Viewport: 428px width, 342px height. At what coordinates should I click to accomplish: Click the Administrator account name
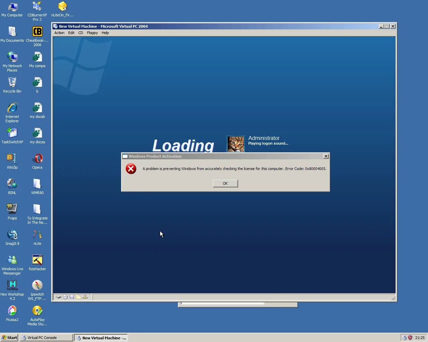coord(264,138)
